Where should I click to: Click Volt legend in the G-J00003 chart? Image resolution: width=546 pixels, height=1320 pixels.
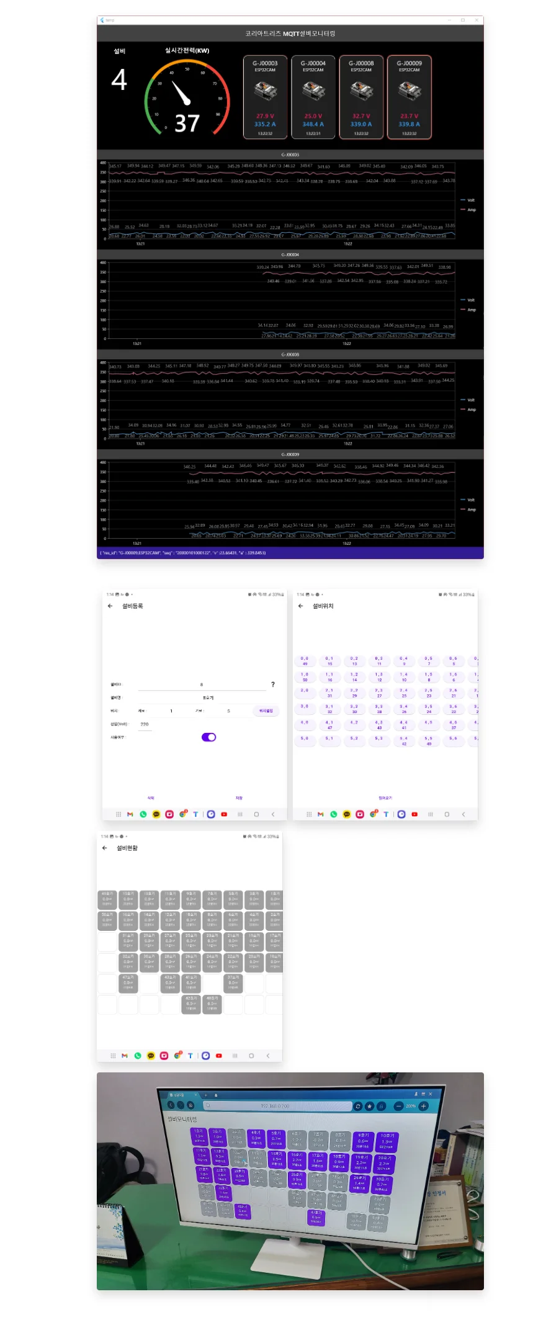pyautogui.click(x=468, y=200)
